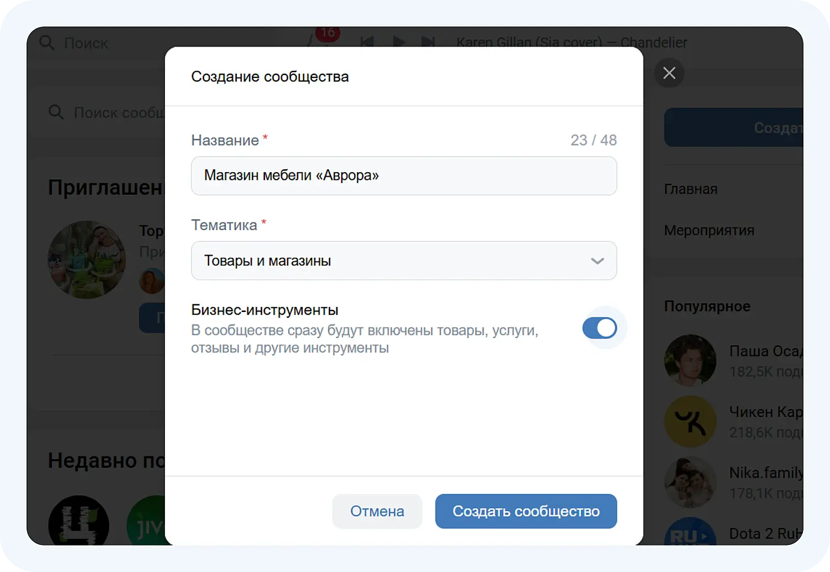Open the Паша community name link
830x572 pixels.
coord(766,351)
